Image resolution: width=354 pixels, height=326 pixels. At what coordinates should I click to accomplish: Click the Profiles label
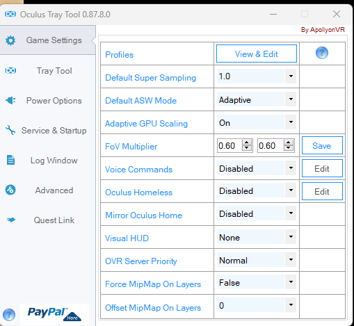(x=120, y=55)
